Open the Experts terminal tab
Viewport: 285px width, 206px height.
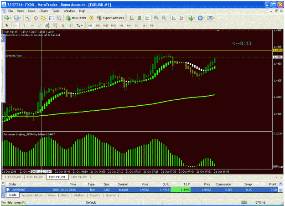95,195
